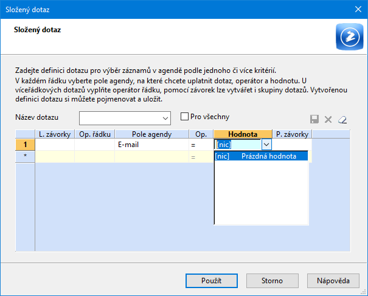Close the Složený dotaz dialog
The image size is (368, 296).
click(x=358, y=9)
